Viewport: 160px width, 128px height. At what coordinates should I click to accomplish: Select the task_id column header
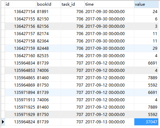tap(73, 4)
